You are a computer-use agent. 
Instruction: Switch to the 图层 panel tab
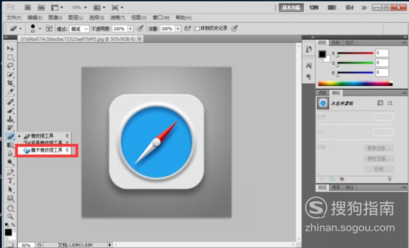(322, 188)
